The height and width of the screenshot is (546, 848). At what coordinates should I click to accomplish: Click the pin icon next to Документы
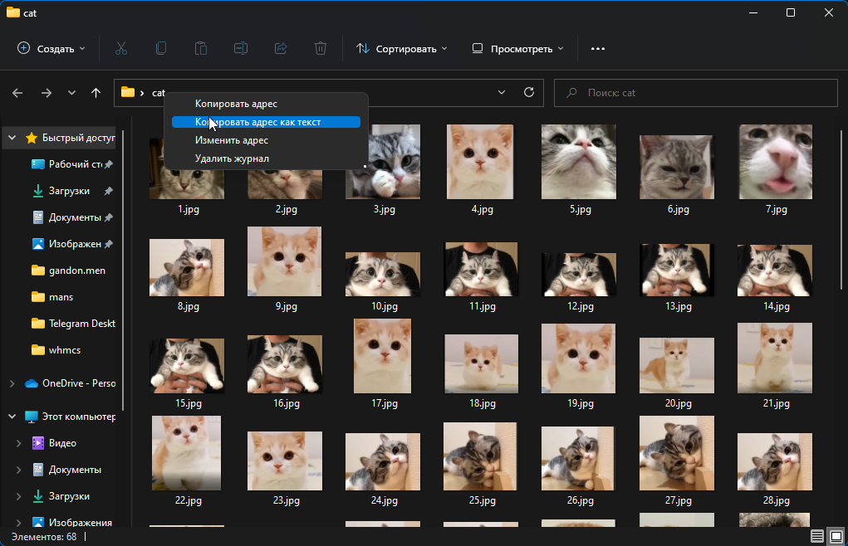(109, 217)
